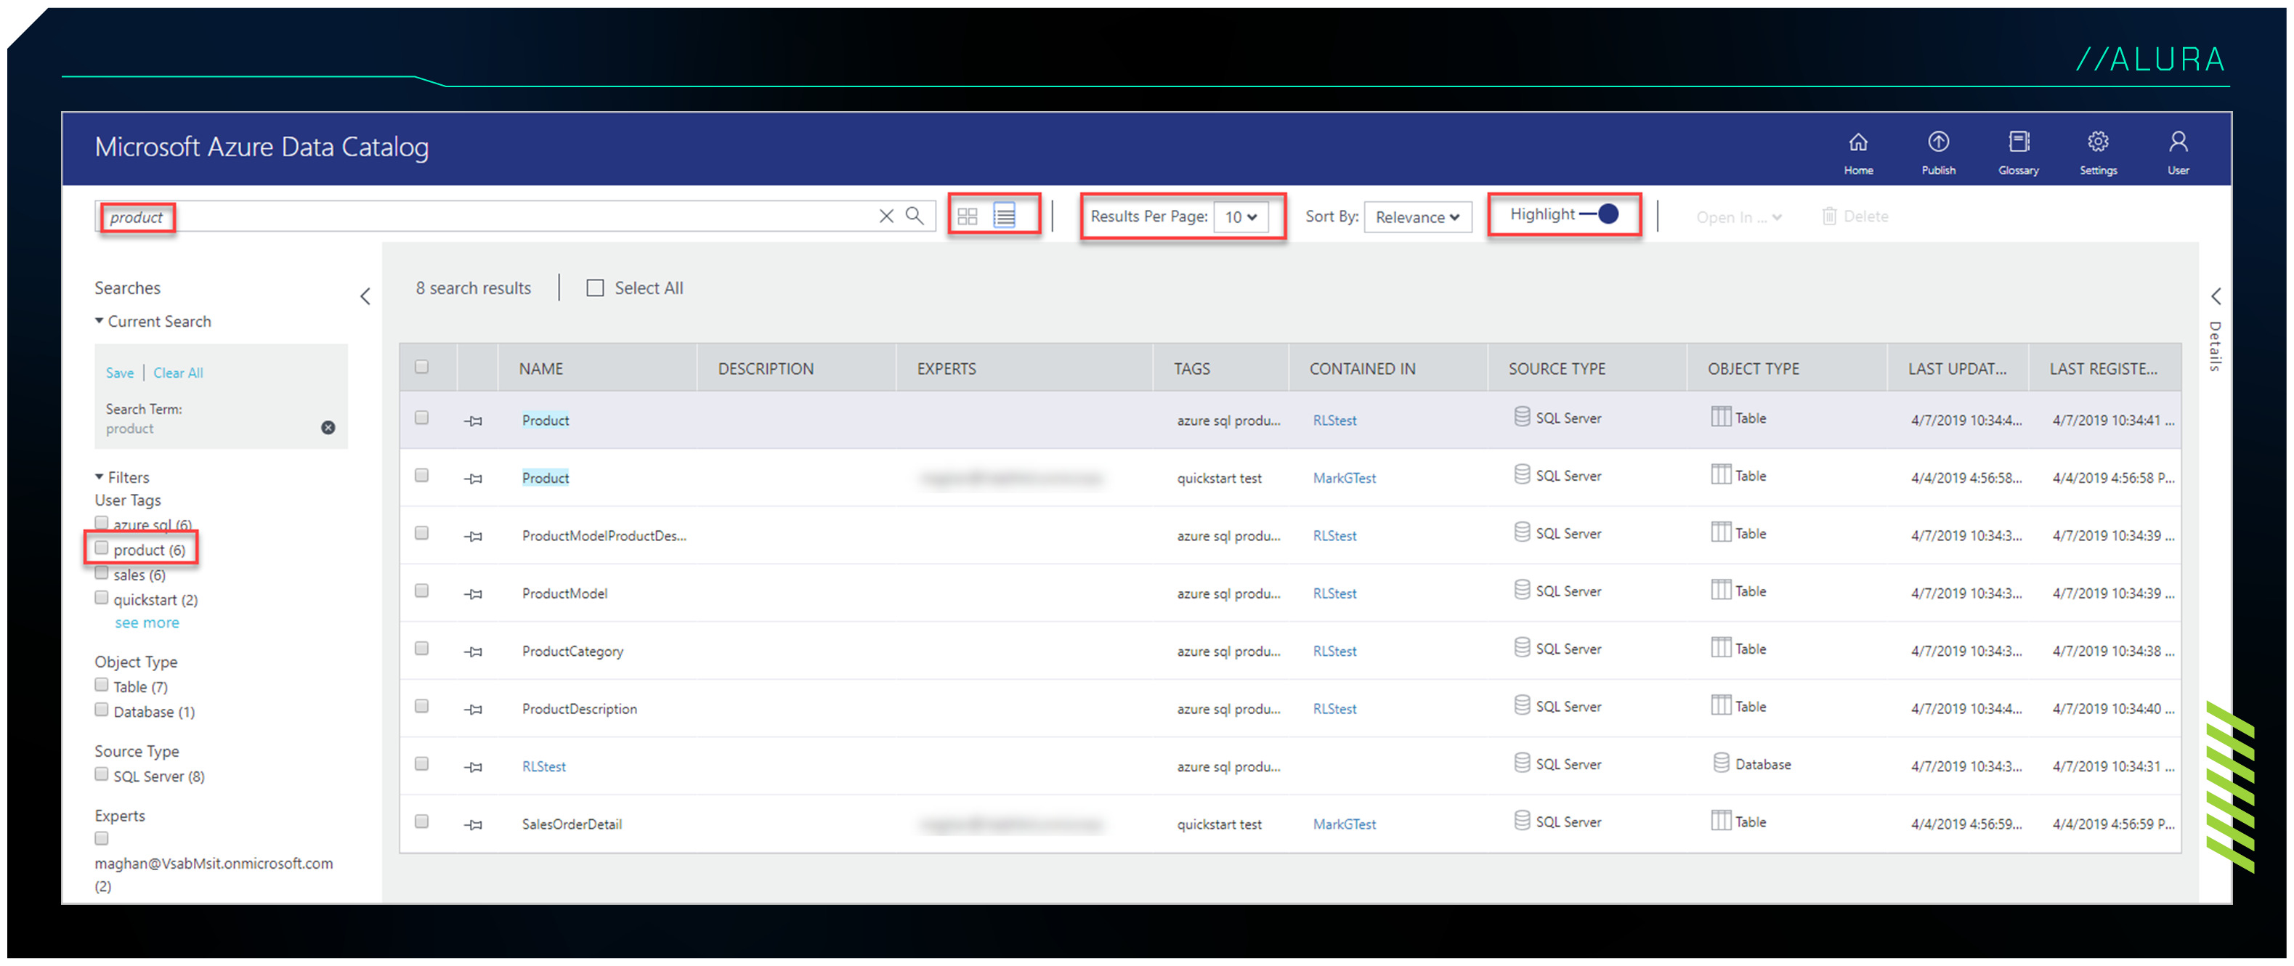The image size is (2294, 966).
Task: Expand Results Per Page dropdown
Action: pos(1245,216)
